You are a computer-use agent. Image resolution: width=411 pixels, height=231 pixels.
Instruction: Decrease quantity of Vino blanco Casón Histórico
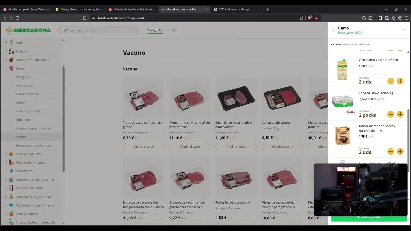[390, 81]
